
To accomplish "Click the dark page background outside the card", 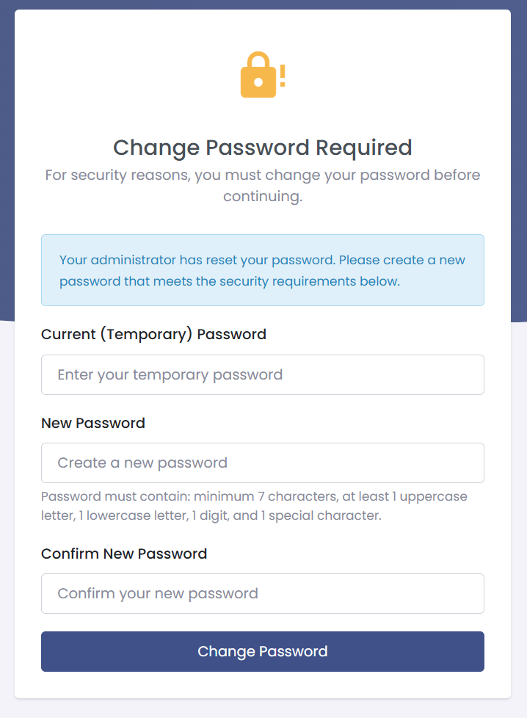I will point(7,147).
